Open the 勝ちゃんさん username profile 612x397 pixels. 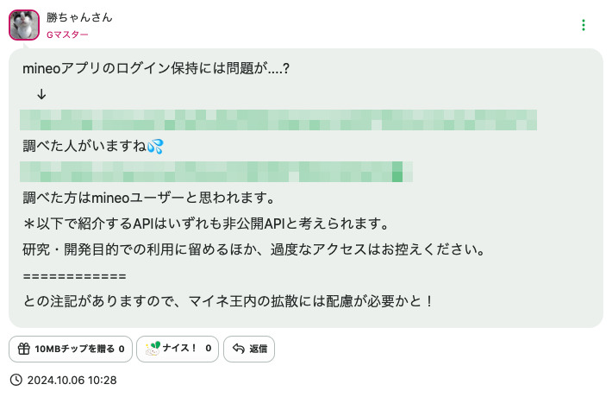pyautogui.click(x=85, y=17)
